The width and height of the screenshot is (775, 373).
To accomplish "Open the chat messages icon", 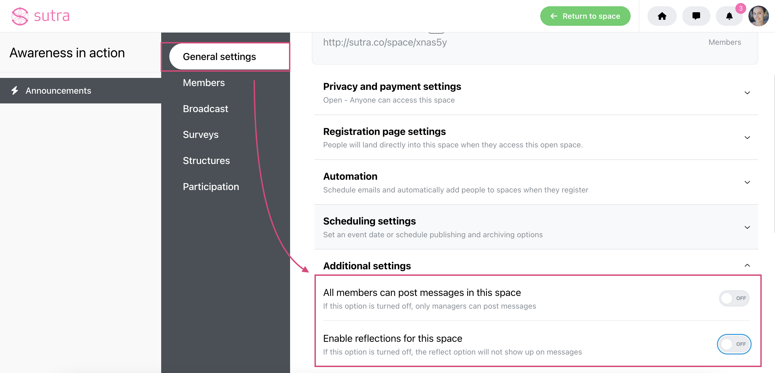I will (x=696, y=16).
